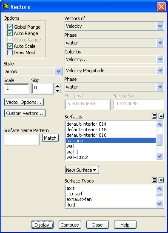Image resolution: width=168 pixels, height=233 pixels.
Task: Select wall-1:012 in Surfaces list
Action: 111,157
